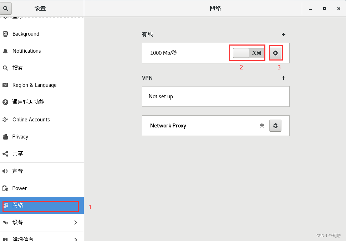This screenshot has height=241, width=346.
Task: Add a wired connection with plus
Action: (284, 35)
